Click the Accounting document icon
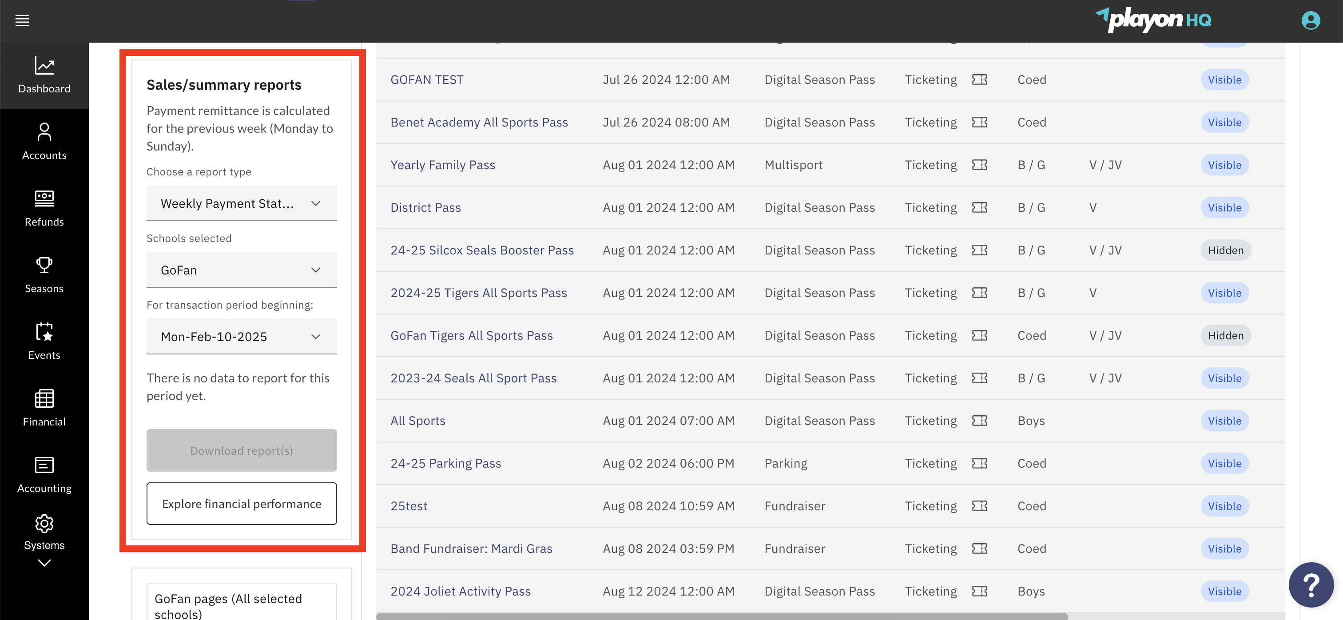Viewport: 1343px width, 620px height. pyautogui.click(x=44, y=465)
